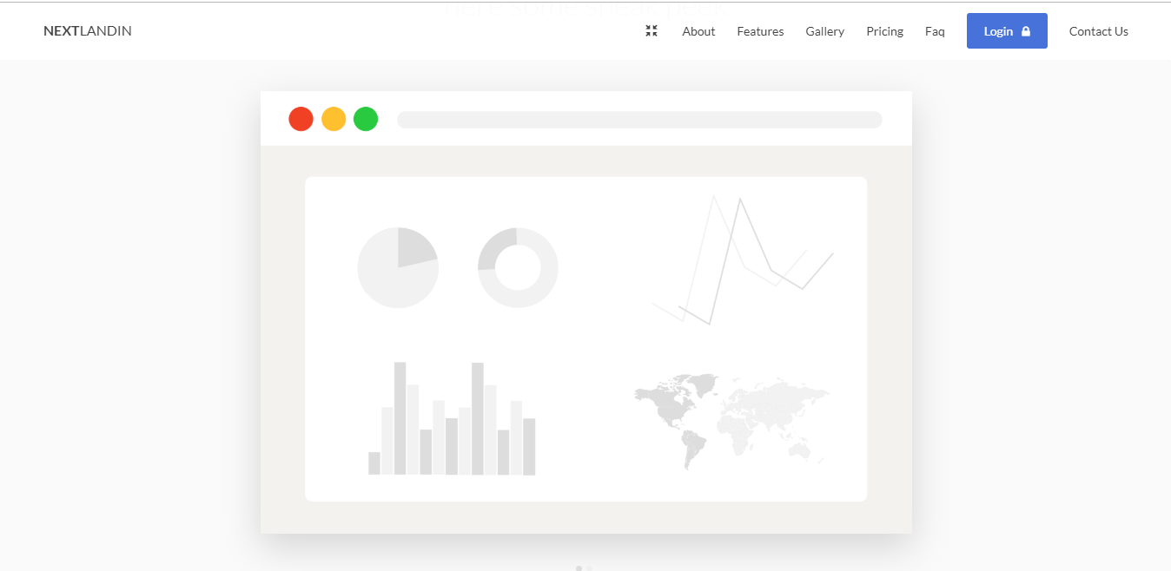Open the About section
Viewport: 1171px width, 571px height.
click(x=698, y=31)
